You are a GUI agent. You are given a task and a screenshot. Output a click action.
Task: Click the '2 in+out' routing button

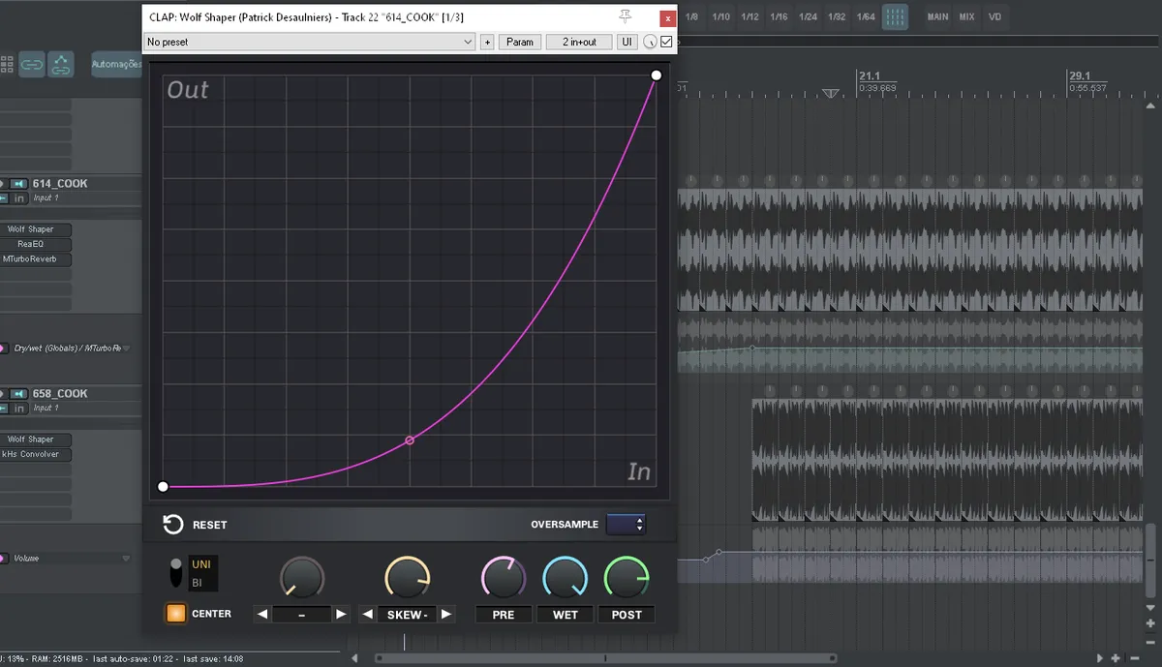[x=579, y=42]
